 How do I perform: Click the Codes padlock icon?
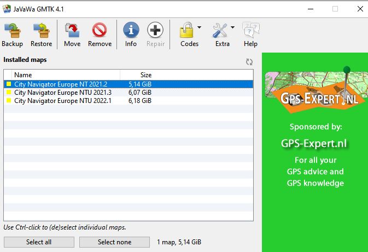click(x=186, y=30)
